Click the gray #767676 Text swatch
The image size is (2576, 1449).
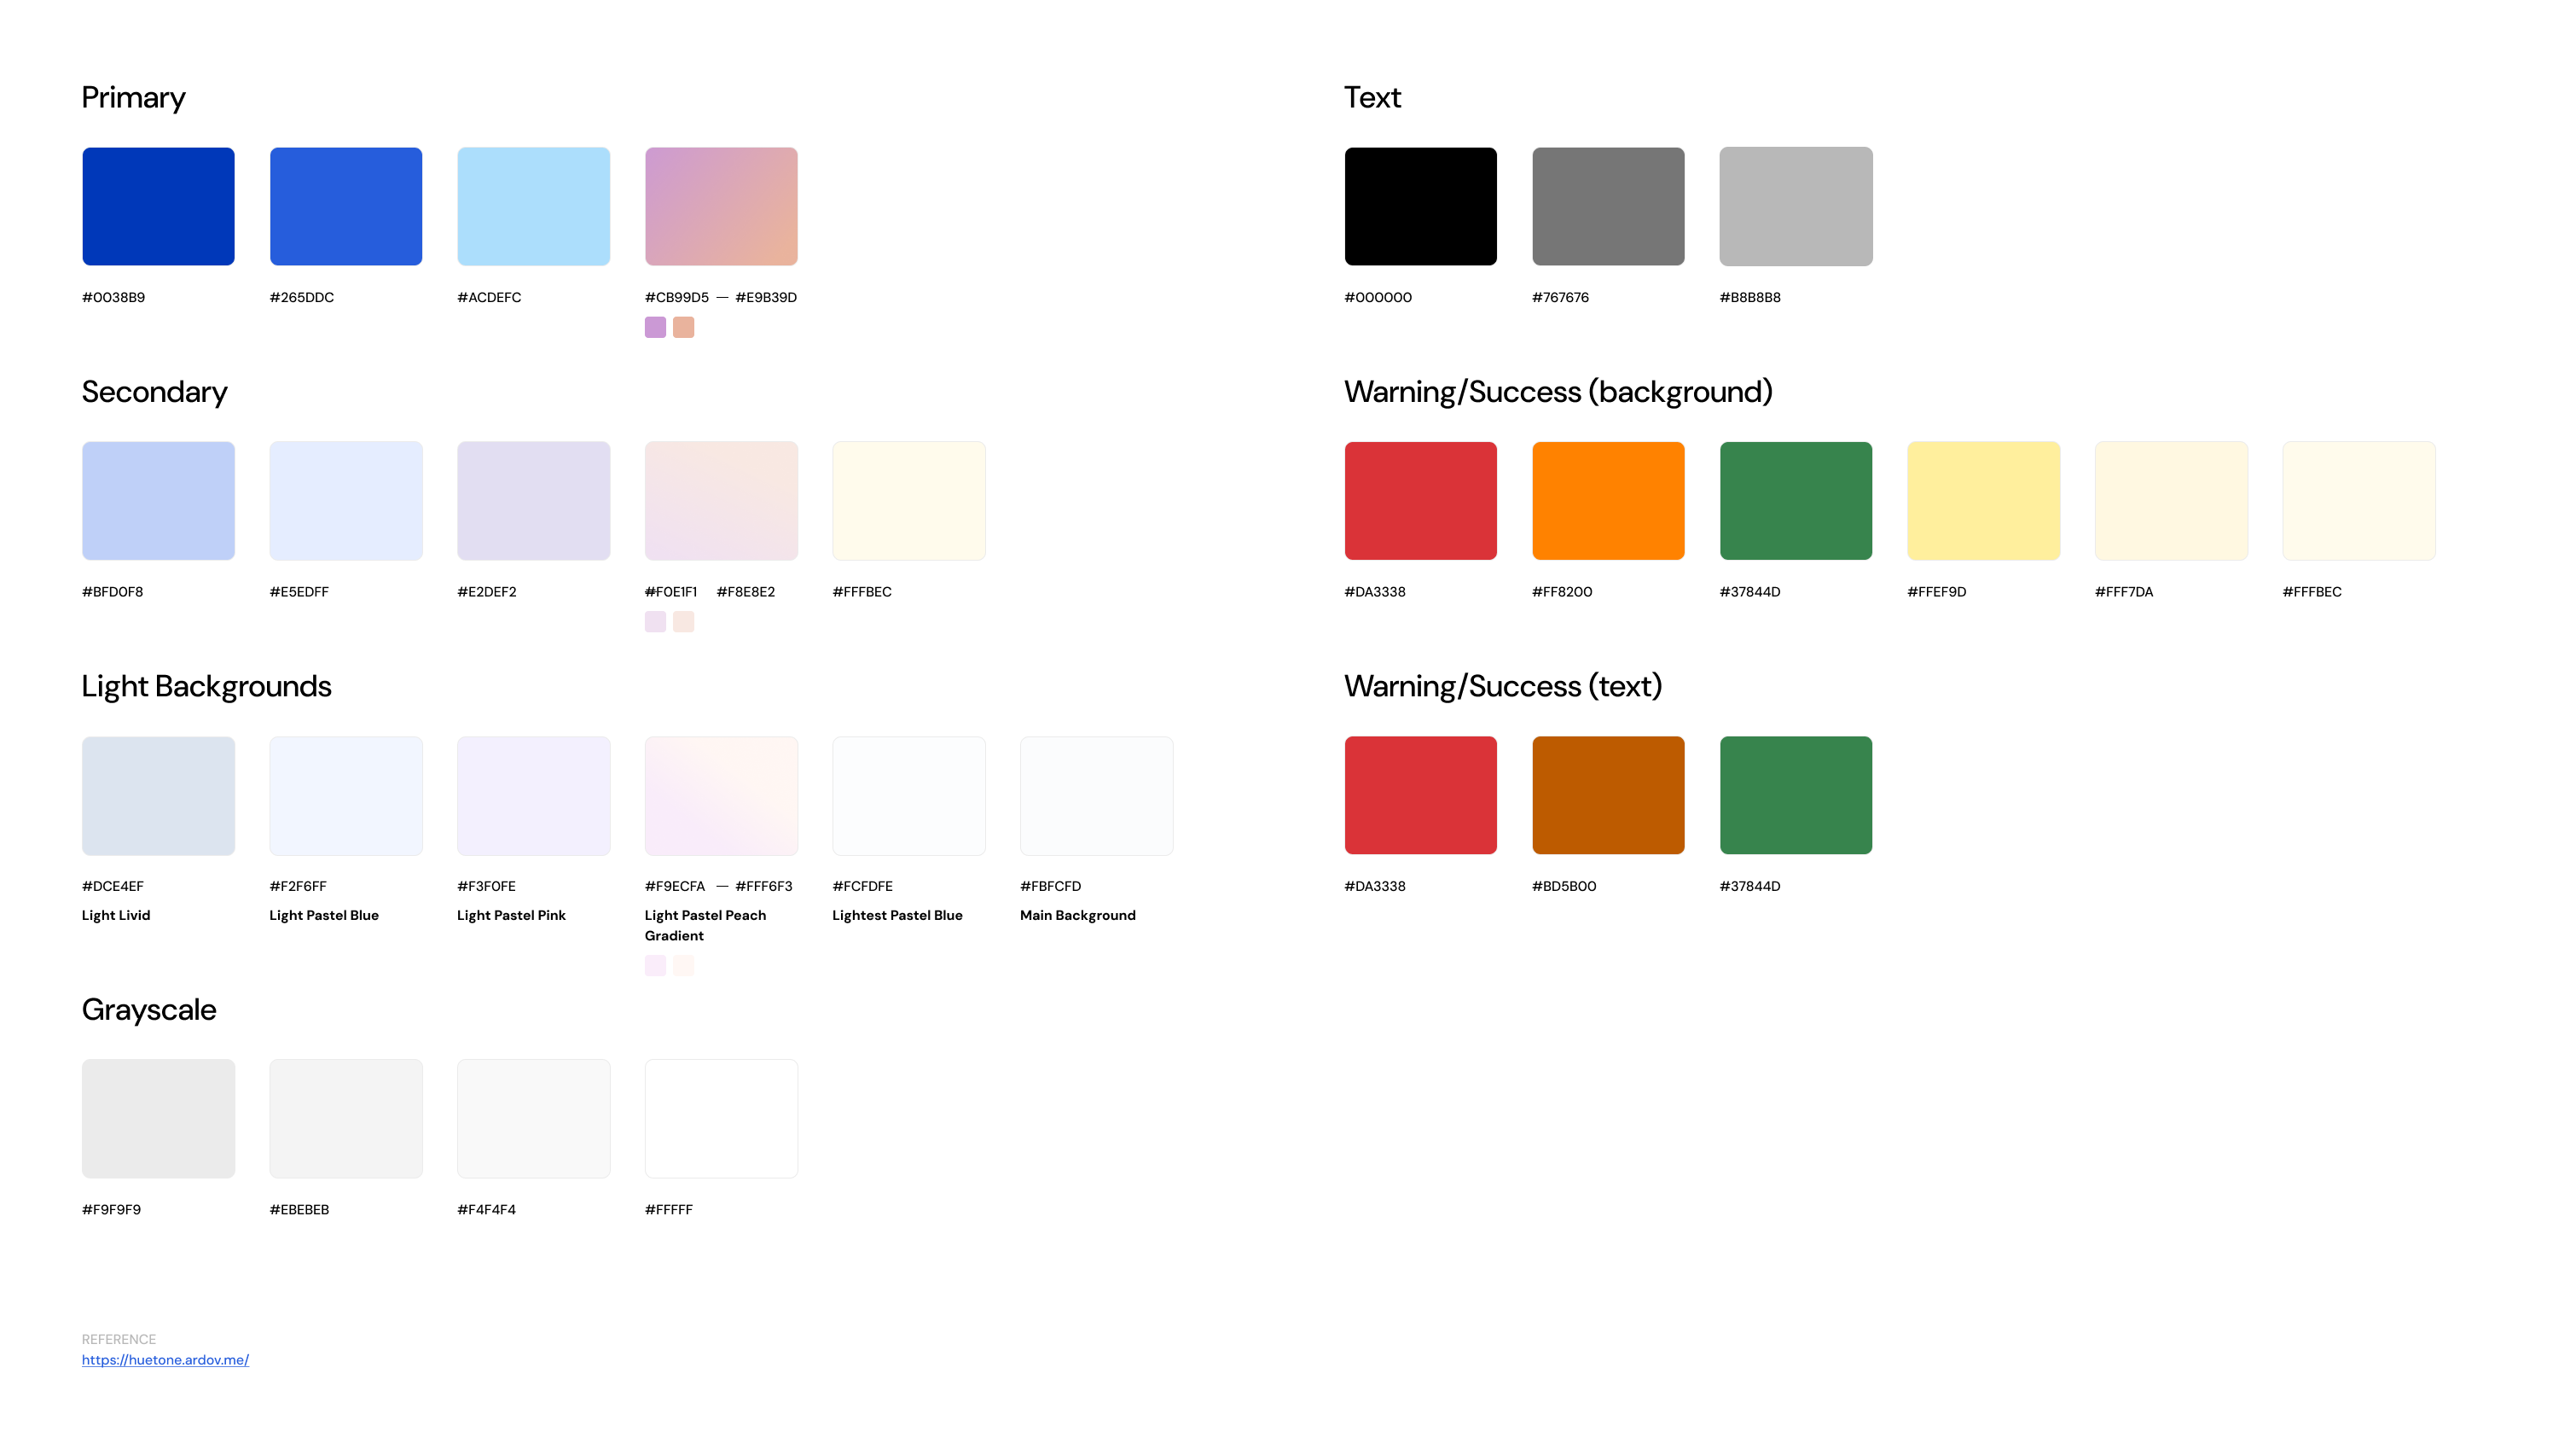point(1608,207)
